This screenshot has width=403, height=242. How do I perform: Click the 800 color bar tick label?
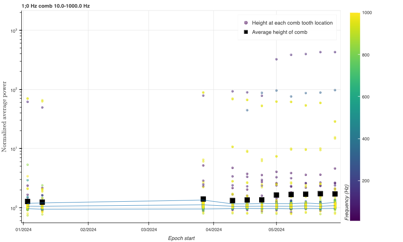(x=366, y=55)
